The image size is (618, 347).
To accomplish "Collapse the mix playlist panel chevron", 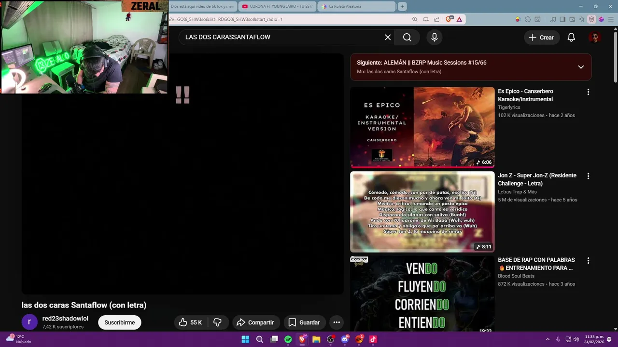I will [x=581, y=67].
